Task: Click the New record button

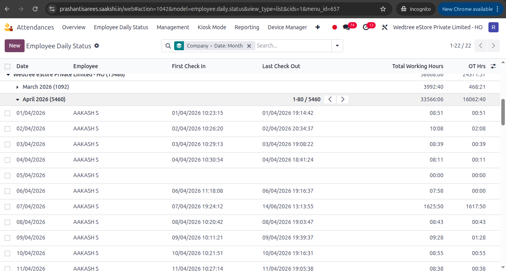Action: [14, 46]
